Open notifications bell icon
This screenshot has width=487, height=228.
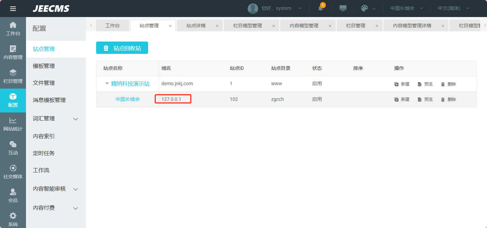320,9
